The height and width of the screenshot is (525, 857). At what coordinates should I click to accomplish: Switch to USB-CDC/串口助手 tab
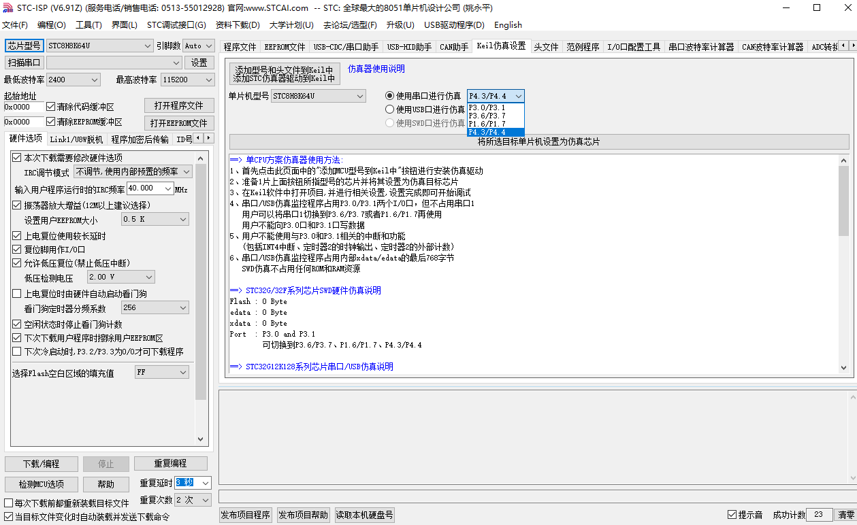pos(346,47)
